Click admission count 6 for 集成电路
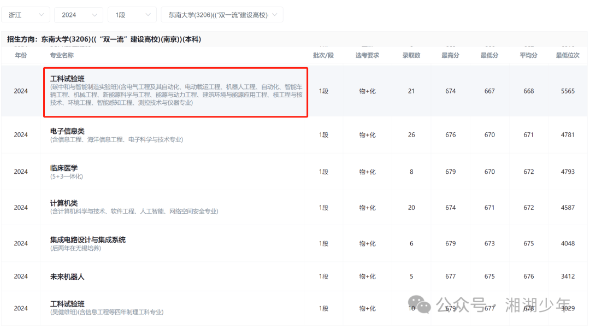Image resolution: width=590 pixels, height=329 pixels. click(411, 244)
